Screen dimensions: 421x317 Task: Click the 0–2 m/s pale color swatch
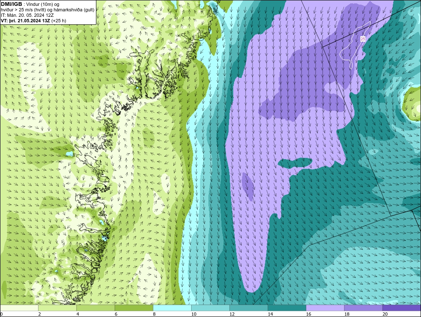19,308
